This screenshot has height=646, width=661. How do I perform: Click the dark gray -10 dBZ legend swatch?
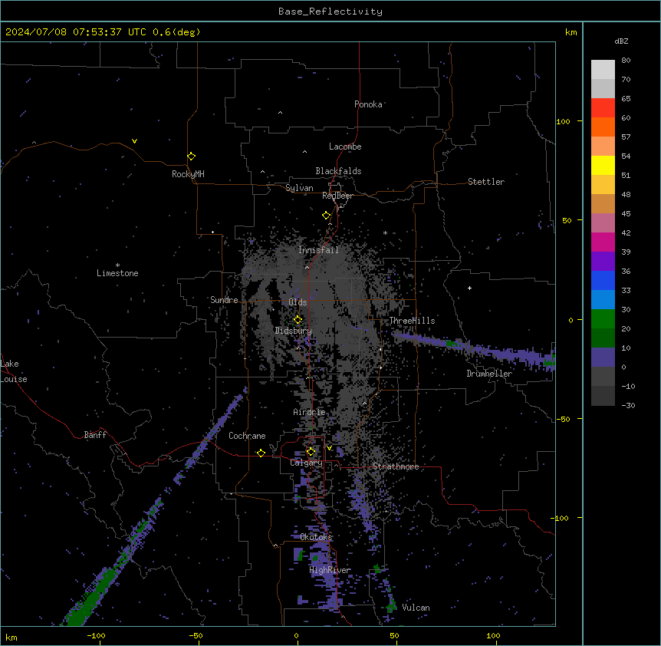[603, 396]
